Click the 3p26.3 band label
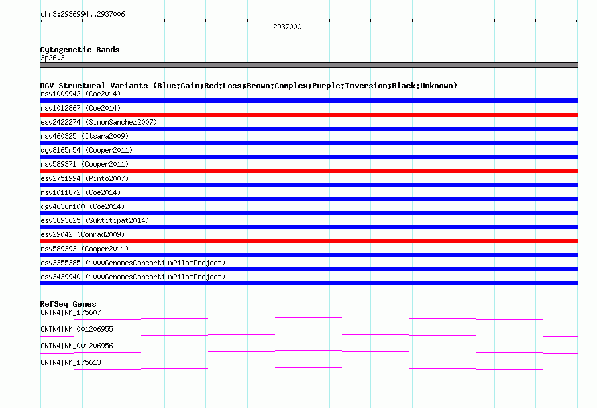The height and width of the screenshot is (408, 597). click(x=52, y=58)
